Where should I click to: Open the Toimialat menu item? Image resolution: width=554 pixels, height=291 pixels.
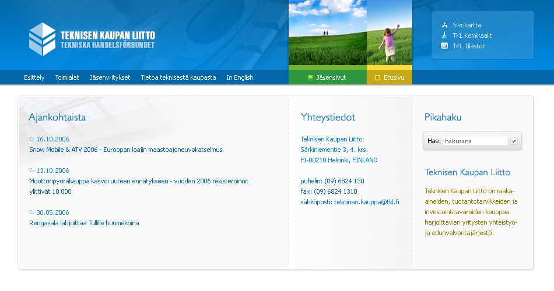tap(67, 77)
